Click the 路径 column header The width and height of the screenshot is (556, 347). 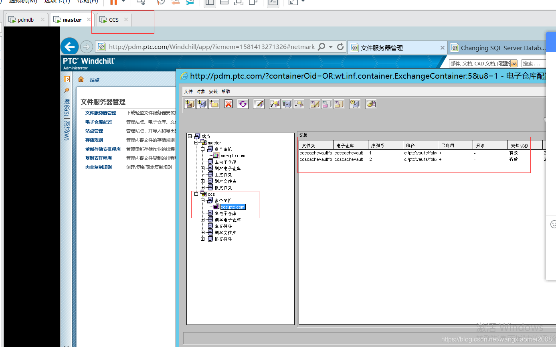(421, 145)
